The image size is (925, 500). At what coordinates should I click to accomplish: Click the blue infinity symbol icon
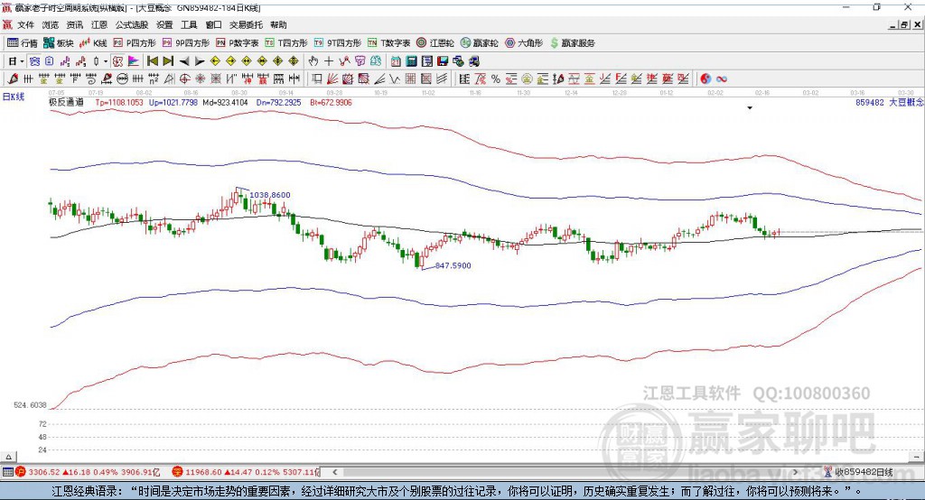pyautogui.click(x=722, y=79)
